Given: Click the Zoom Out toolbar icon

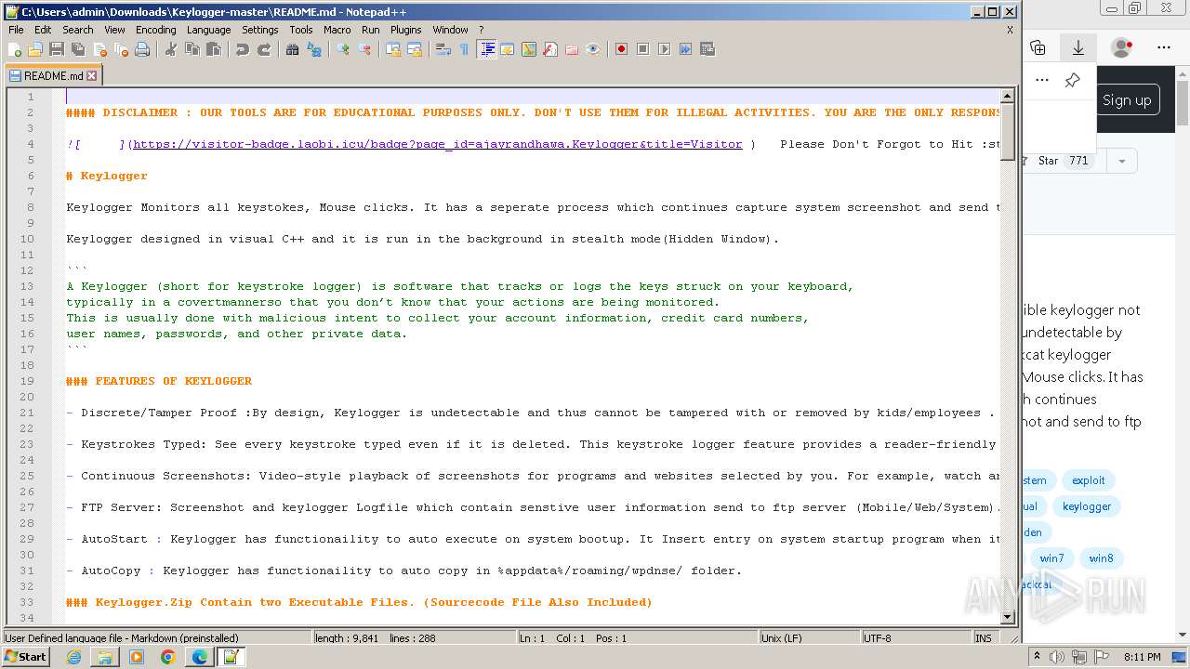Looking at the screenshot, I should [364, 49].
